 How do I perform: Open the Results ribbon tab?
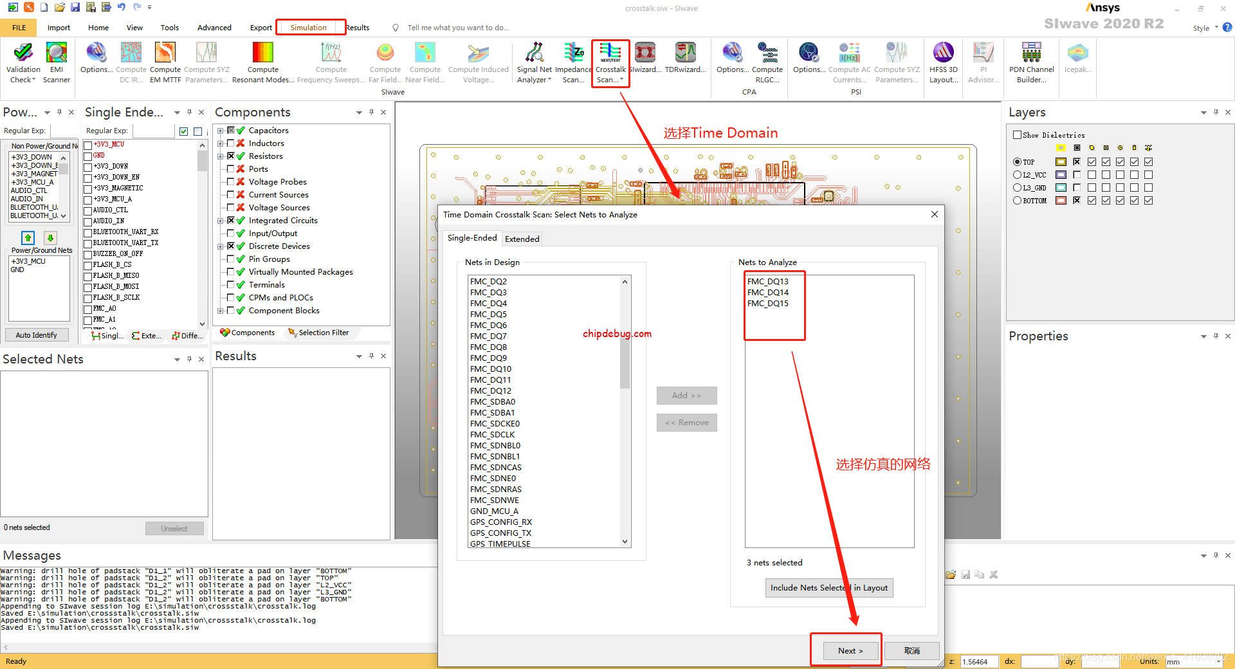coord(358,28)
